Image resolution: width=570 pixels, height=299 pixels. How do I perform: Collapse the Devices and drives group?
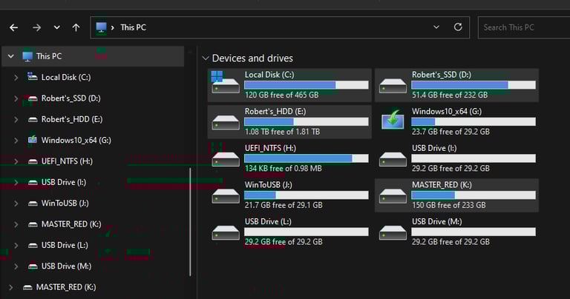pyautogui.click(x=206, y=58)
